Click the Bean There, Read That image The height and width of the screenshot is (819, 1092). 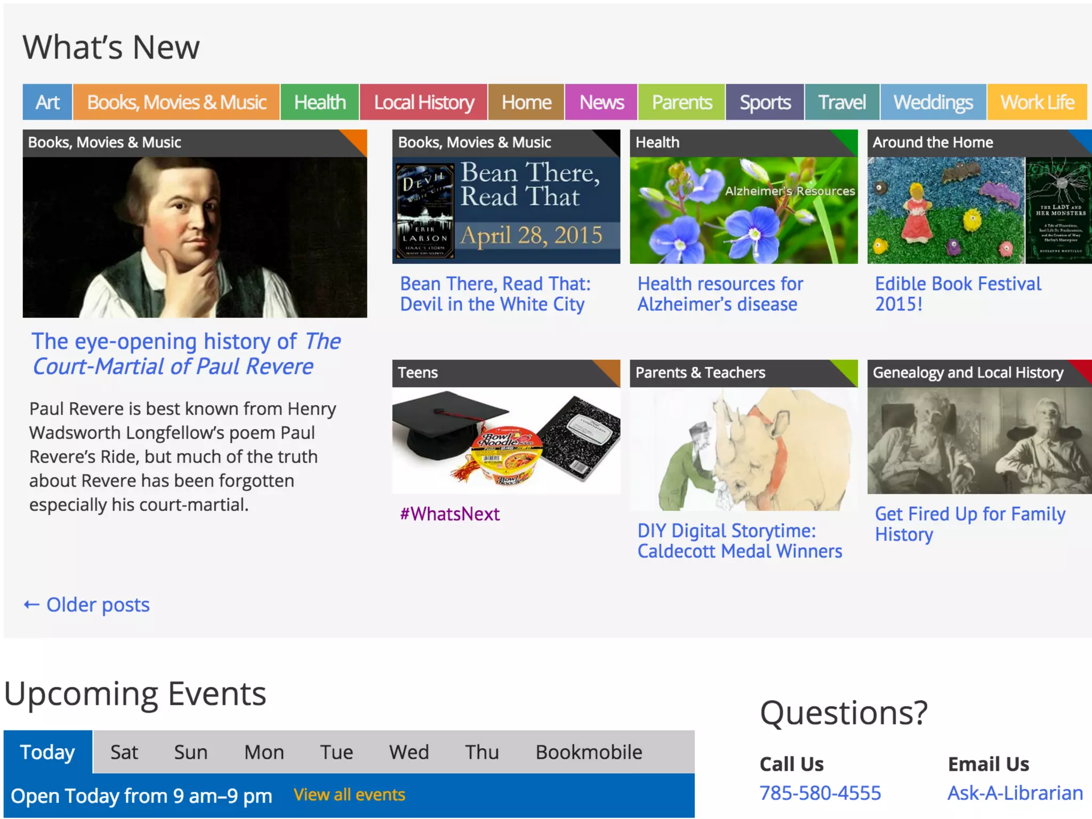[x=506, y=210]
